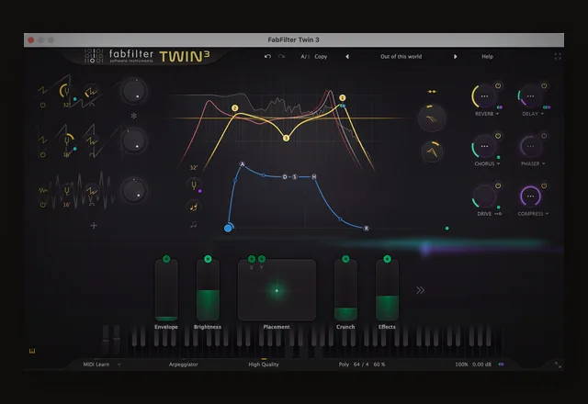Click the orange glide notes icon

194,207
